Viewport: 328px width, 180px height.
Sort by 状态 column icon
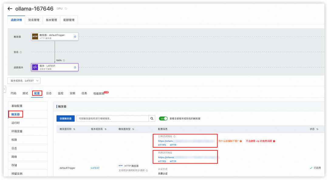click(317, 129)
